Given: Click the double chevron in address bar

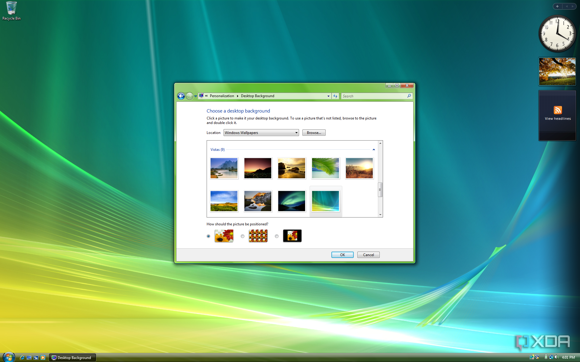Looking at the screenshot, I should click(206, 96).
